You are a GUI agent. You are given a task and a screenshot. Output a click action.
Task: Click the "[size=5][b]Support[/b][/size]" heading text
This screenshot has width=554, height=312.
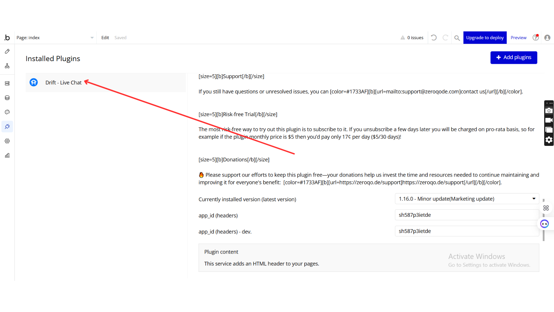point(231,76)
